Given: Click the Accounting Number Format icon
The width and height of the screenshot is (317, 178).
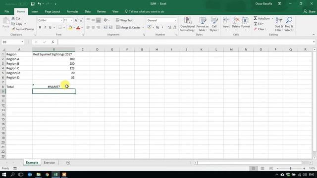Looking at the screenshot, I should (x=149, y=28).
